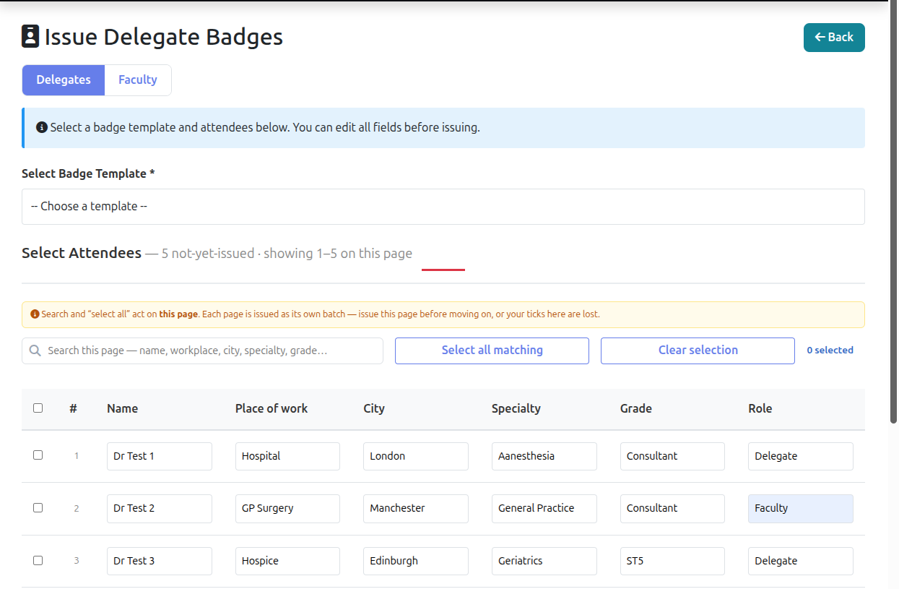This screenshot has height=589, width=899.
Task: Click the info icon in the blue banner
Action: 42,128
